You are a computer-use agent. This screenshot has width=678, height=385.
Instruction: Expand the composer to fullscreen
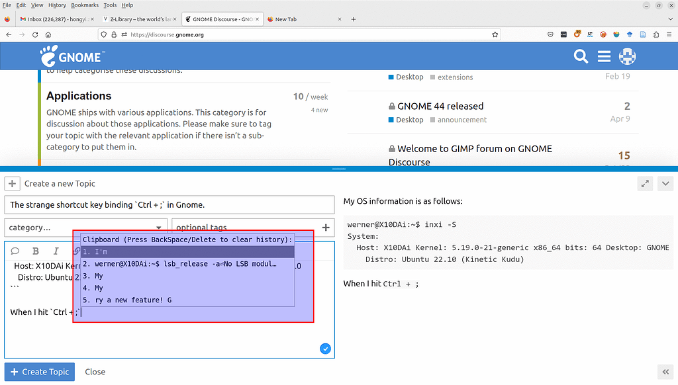click(x=645, y=183)
